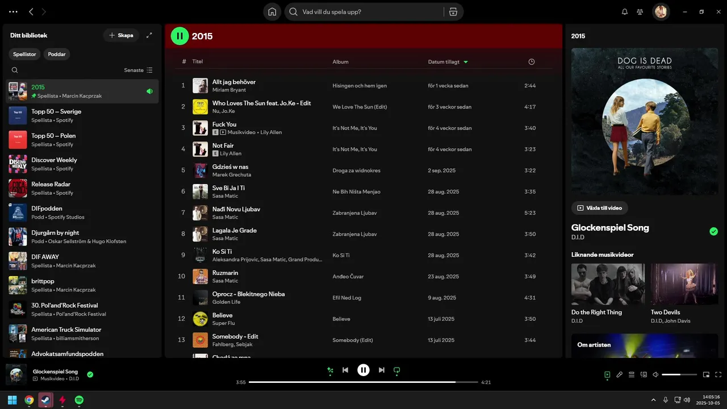Sort by the Datum tillagt column
The width and height of the screenshot is (727, 409).
point(448,61)
